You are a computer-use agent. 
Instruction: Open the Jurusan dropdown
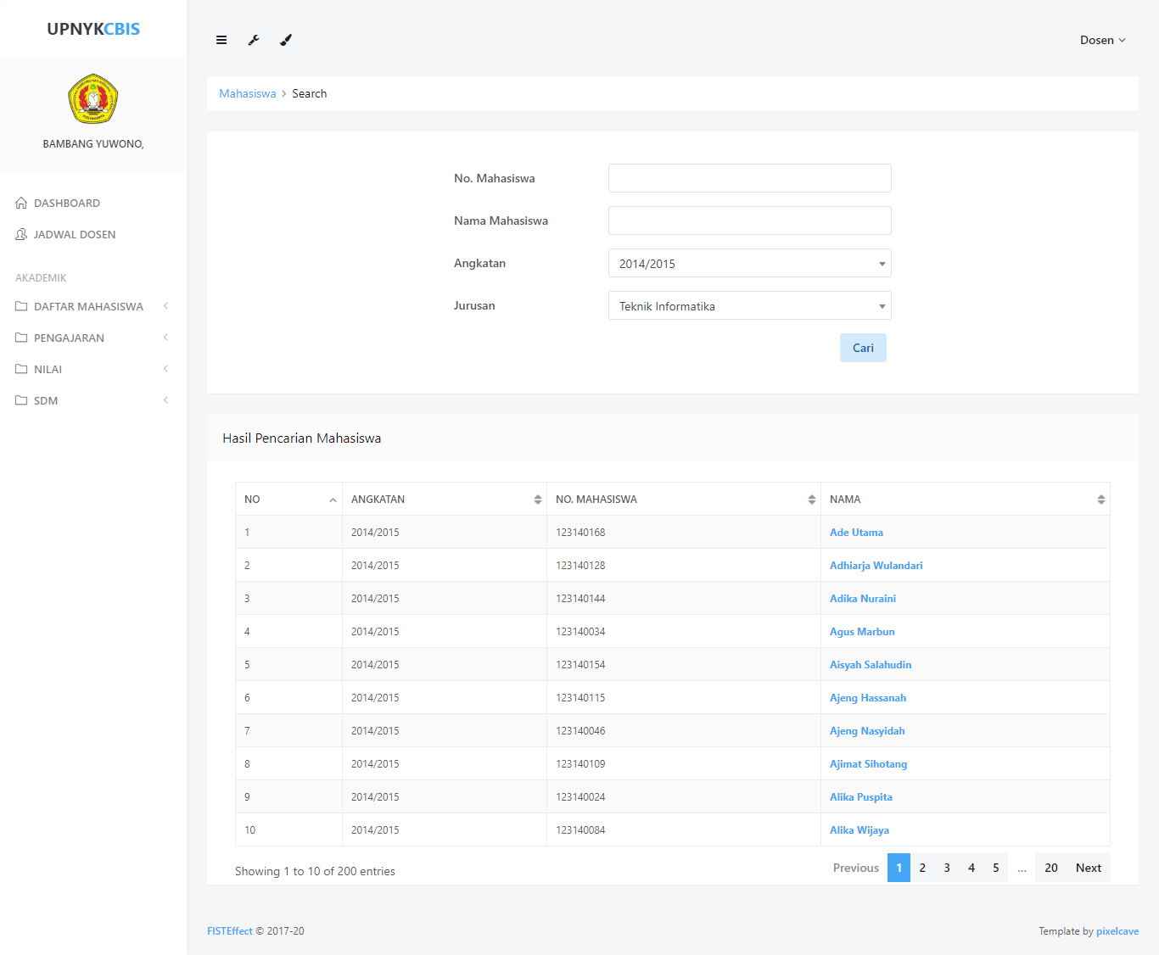pos(749,306)
